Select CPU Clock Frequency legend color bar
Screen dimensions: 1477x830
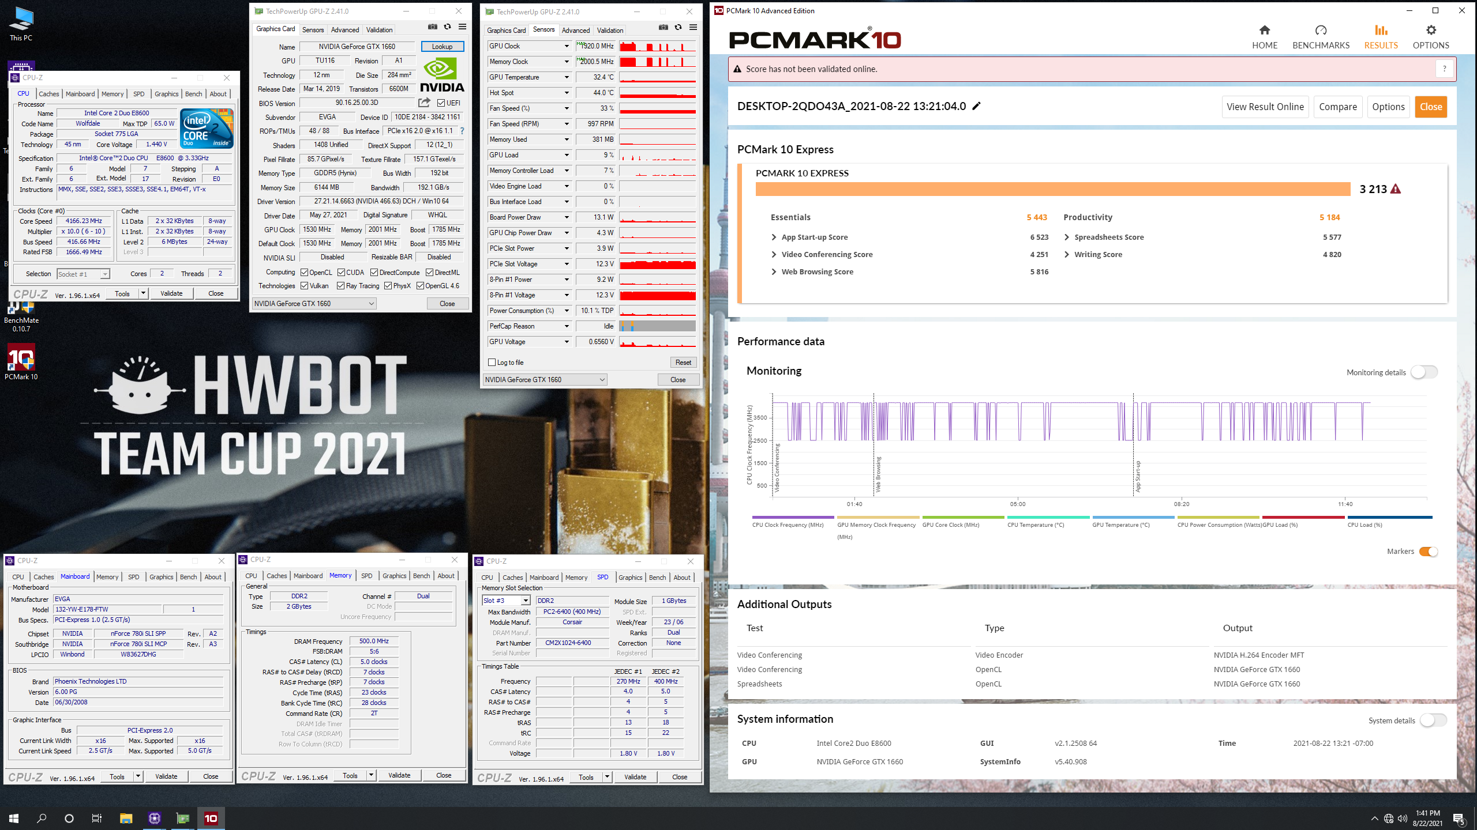pyautogui.click(x=793, y=518)
